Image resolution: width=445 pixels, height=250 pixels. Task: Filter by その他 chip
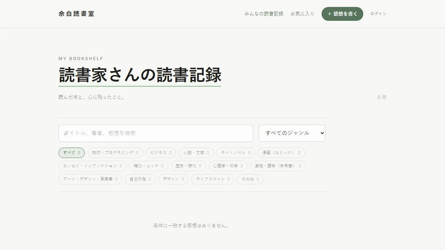point(250,179)
